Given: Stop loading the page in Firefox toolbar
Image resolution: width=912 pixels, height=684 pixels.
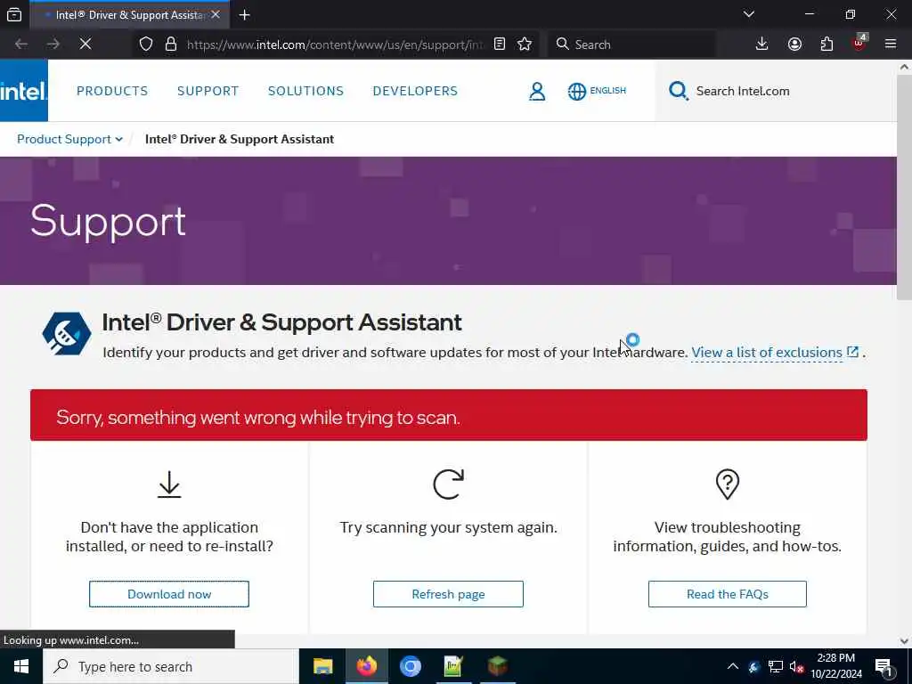Looking at the screenshot, I should 85,45.
